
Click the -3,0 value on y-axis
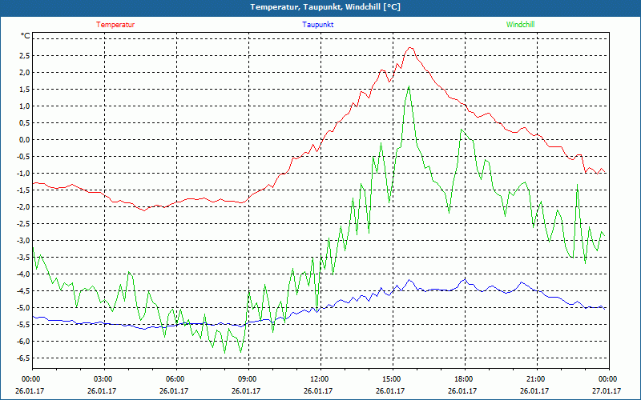21,240
